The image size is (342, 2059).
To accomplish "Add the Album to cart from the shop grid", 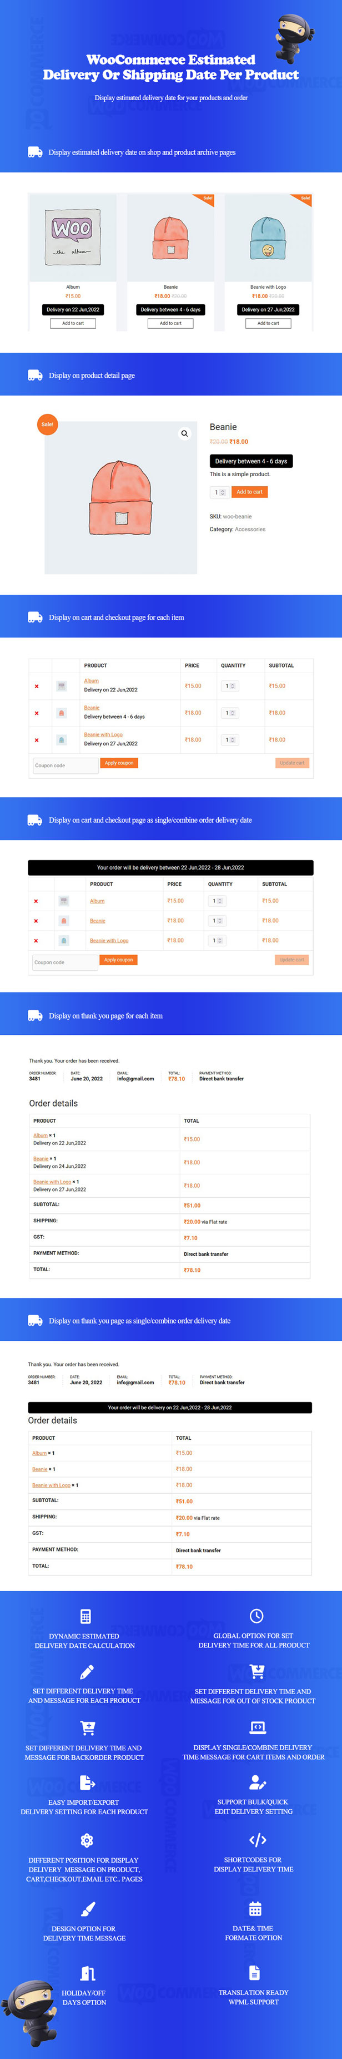I will (x=73, y=323).
